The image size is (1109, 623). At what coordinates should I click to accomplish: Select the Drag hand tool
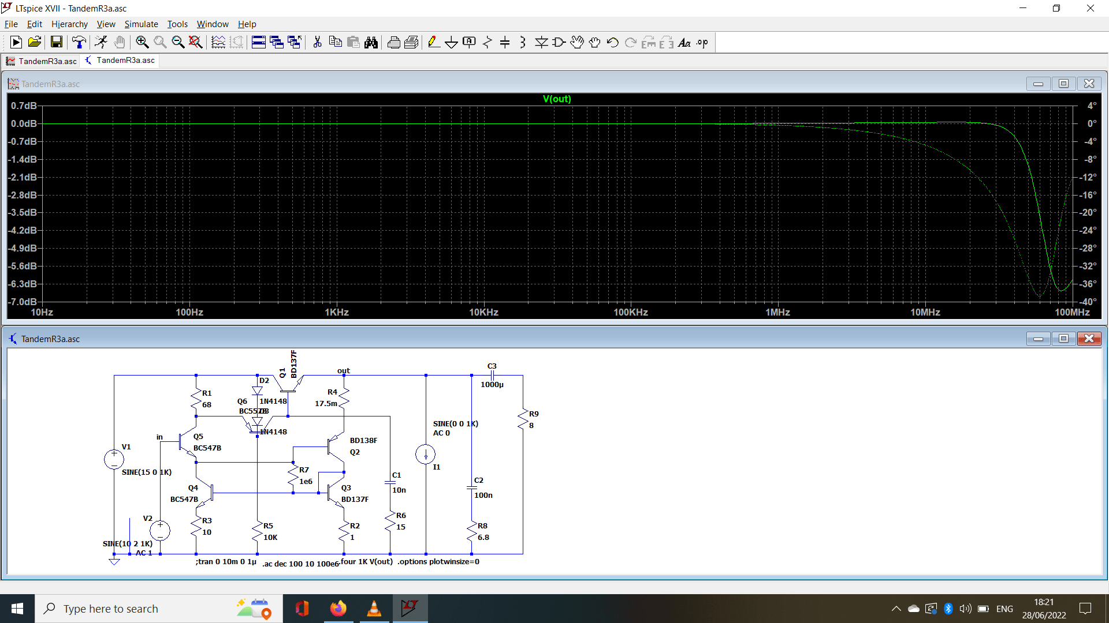pyautogui.click(x=595, y=42)
